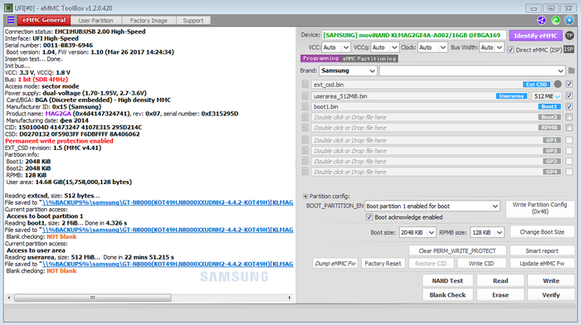This screenshot has width=581, height=325.
Task: Enable the Boot2 row checkbox
Action: coord(569,117)
